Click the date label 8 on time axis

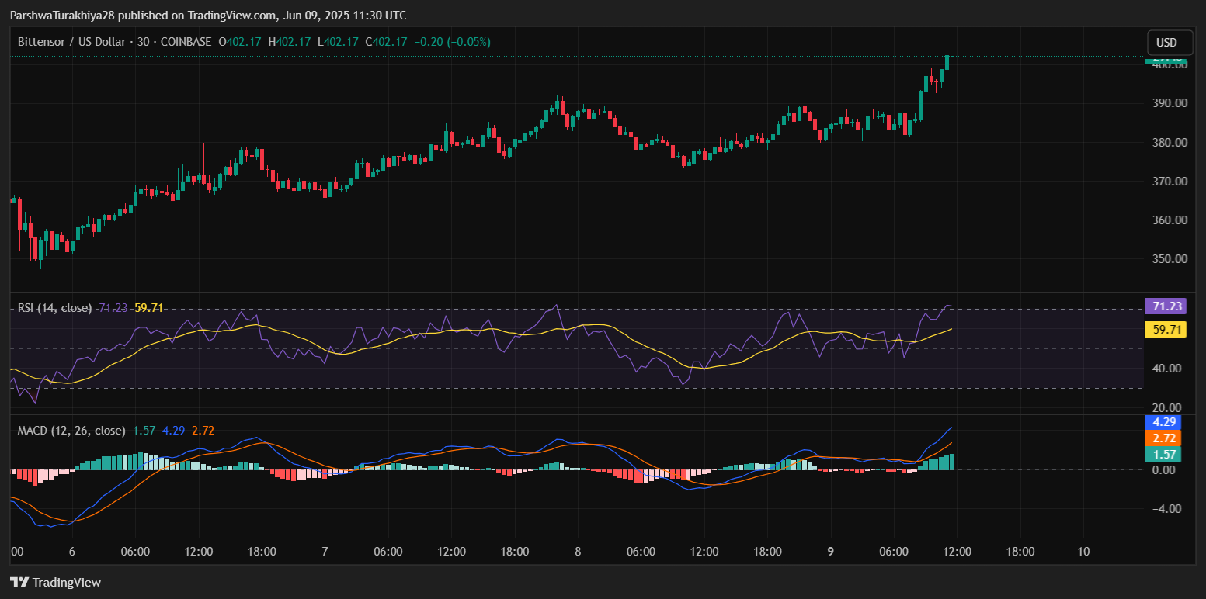point(578,552)
